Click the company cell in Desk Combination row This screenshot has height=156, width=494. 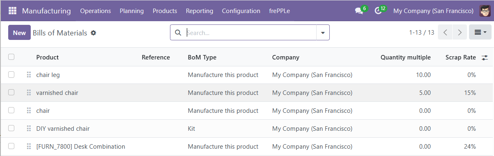click(x=313, y=147)
